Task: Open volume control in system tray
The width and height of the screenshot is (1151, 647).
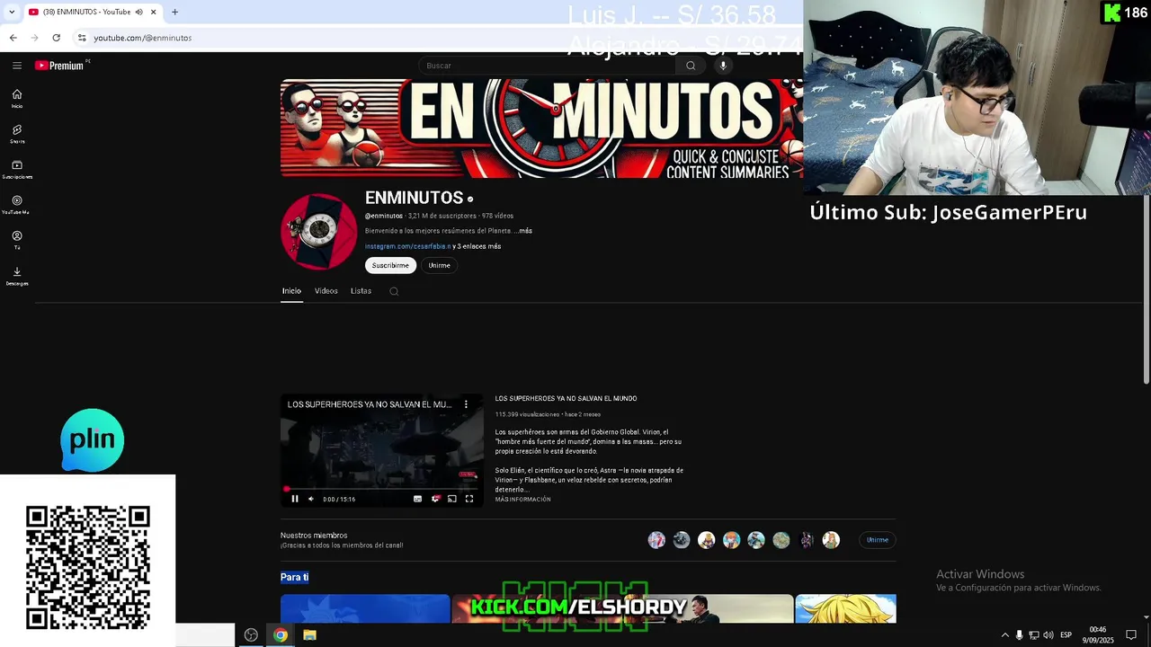Action: coord(1048,634)
